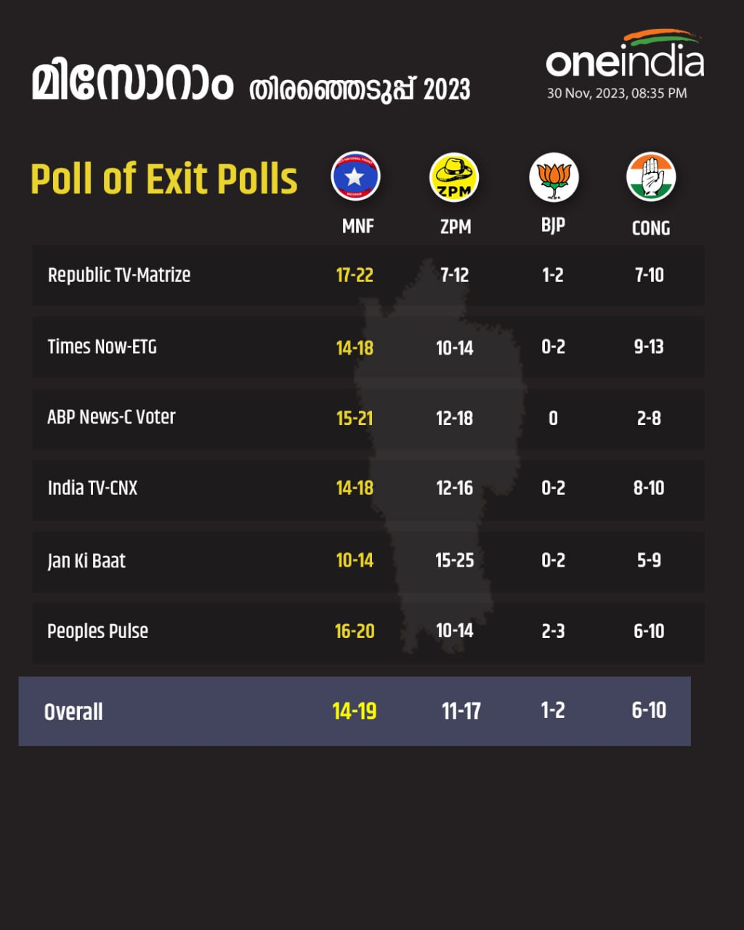Select the Jan Ki Baat row label
The height and width of the screenshot is (930, 744).
[86, 561]
